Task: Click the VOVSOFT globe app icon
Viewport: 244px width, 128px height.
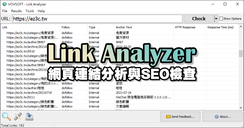Action: 5,4
